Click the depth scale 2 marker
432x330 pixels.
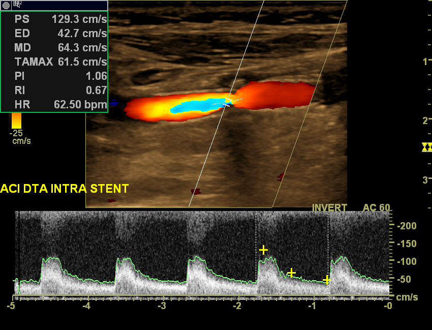425,121
